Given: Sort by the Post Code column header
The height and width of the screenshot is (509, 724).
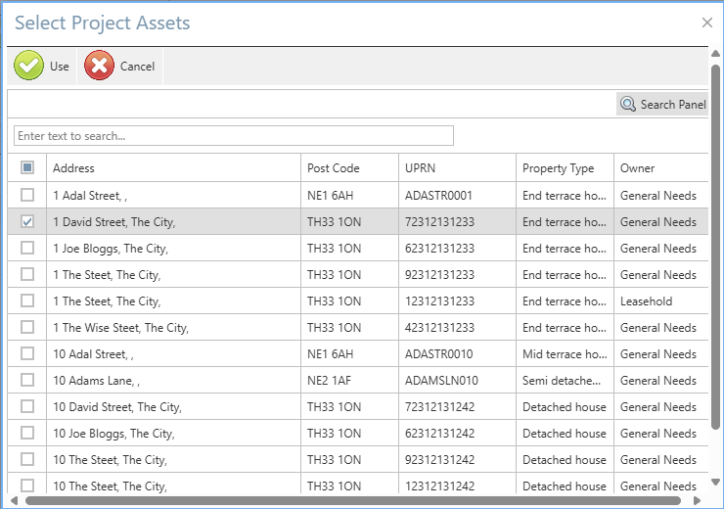Looking at the screenshot, I should pyautogui.click(x=333, y=168).
